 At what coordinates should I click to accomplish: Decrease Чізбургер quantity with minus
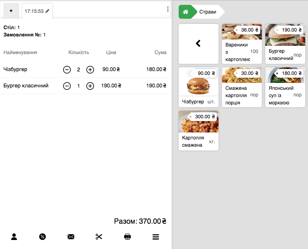click(x=67, y=70)
